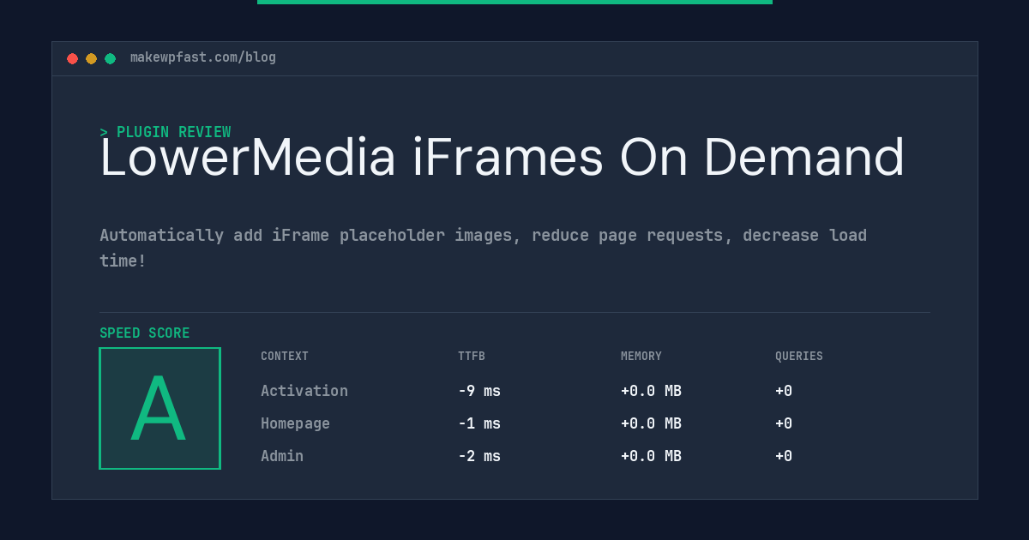Click the QUERIES column header
The image size is (1029, 540).
(x=799, y=357)
